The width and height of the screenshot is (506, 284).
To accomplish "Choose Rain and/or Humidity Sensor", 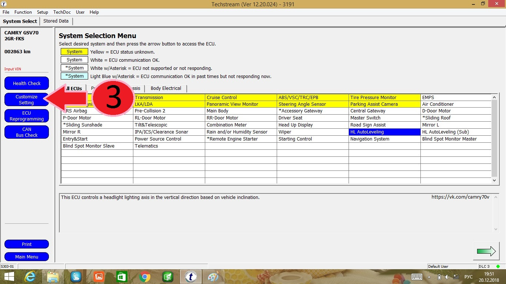I will (x=241, y=132).
